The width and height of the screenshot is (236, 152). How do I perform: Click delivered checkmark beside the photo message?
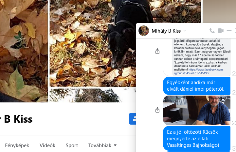click(x=234, y=123)
